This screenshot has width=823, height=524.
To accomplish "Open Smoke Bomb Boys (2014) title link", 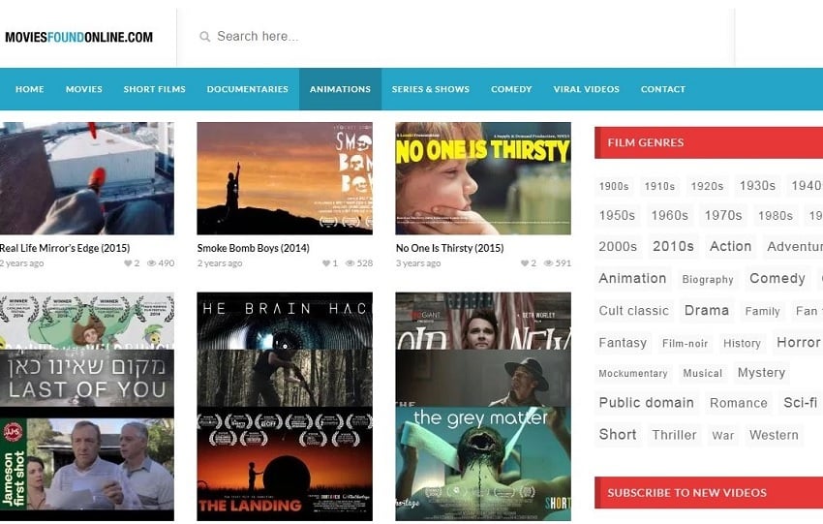I will (253, 248).
